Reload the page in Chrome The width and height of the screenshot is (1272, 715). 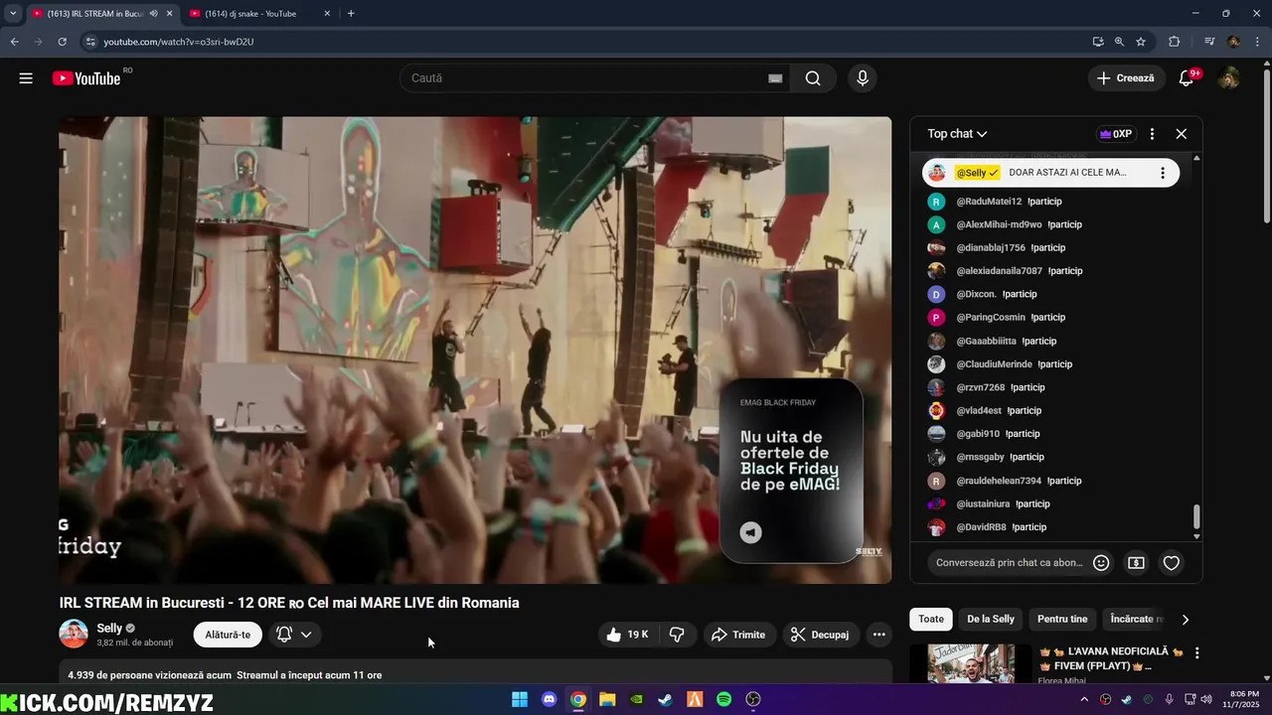[62, 42]
